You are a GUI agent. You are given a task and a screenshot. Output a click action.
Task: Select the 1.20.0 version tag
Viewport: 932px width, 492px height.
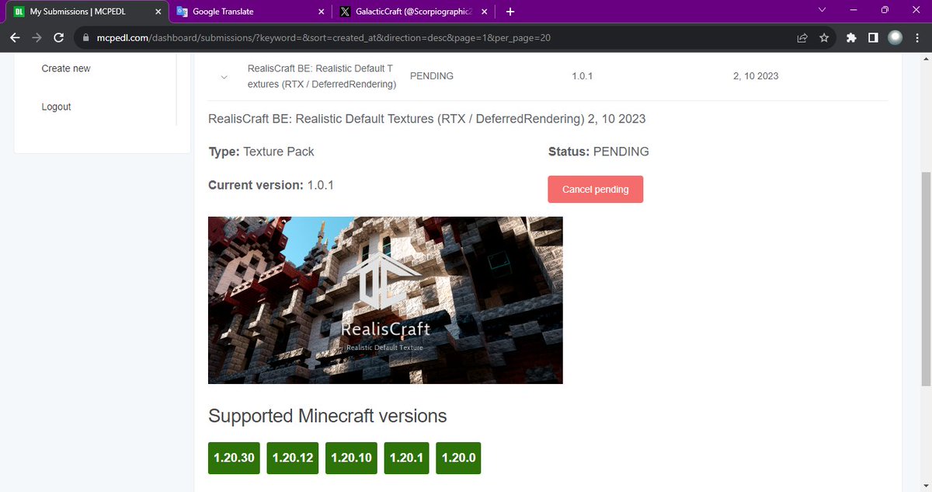(x=458, y=458)
